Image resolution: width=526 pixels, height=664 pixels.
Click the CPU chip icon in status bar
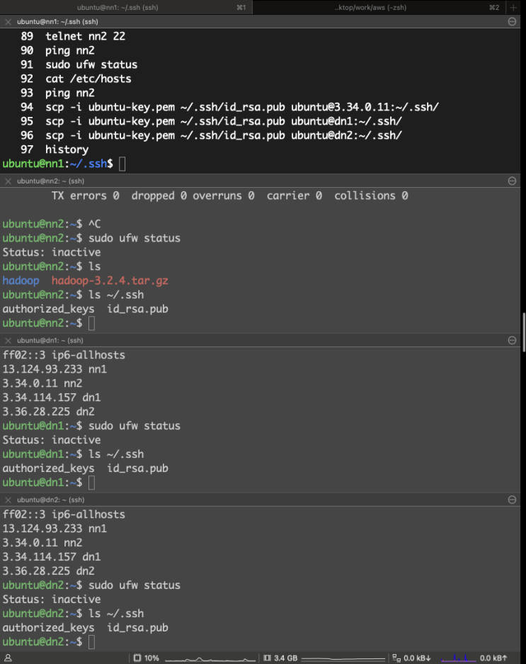coord(137,658)
